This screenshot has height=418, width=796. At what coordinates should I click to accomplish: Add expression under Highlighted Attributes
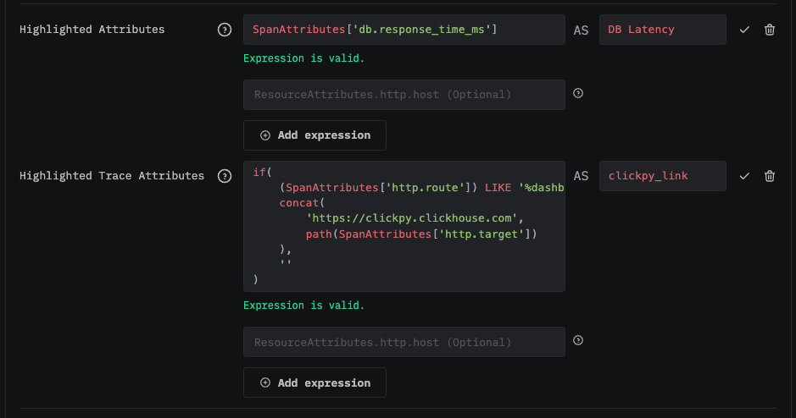point(315,135)
